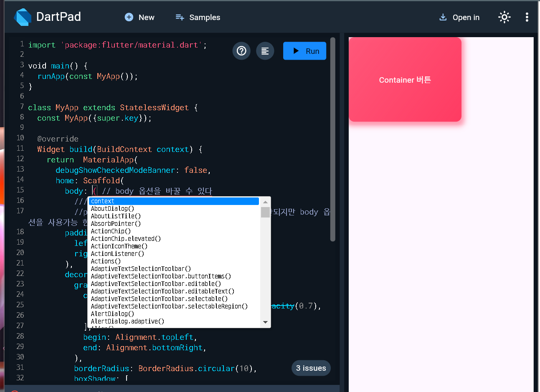
Task: Choose AdaptiveTextSelectionToolbar.selectable() suggestion
Action: coord(174,299)
